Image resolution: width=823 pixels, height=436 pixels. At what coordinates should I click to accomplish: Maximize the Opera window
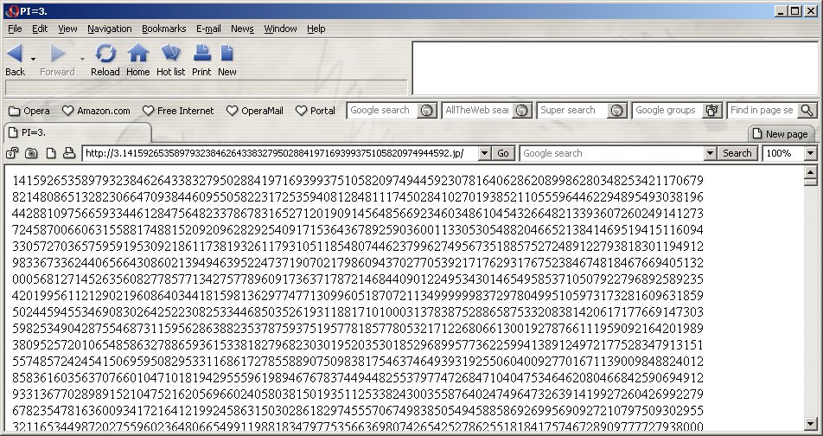pos(795,11)
